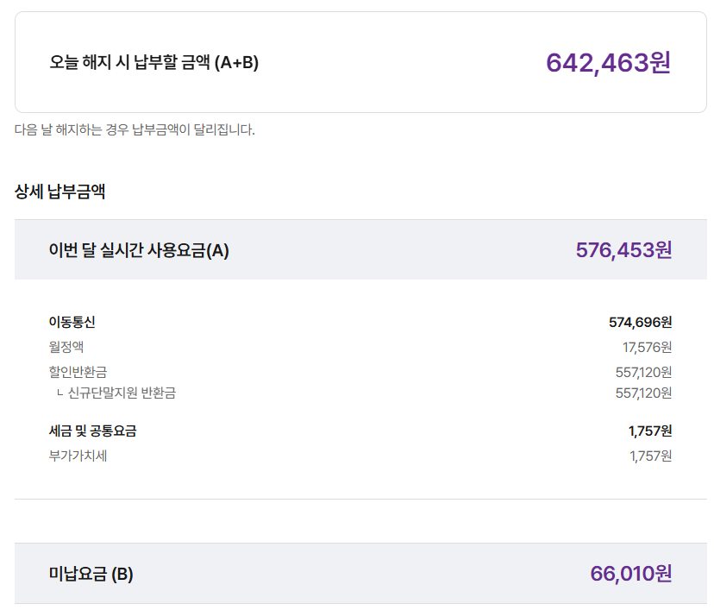Select the 오늘 해지 시 납부할 금액 (A+B) label
This screenshot has width=714, height=610.
coord(153,62)
